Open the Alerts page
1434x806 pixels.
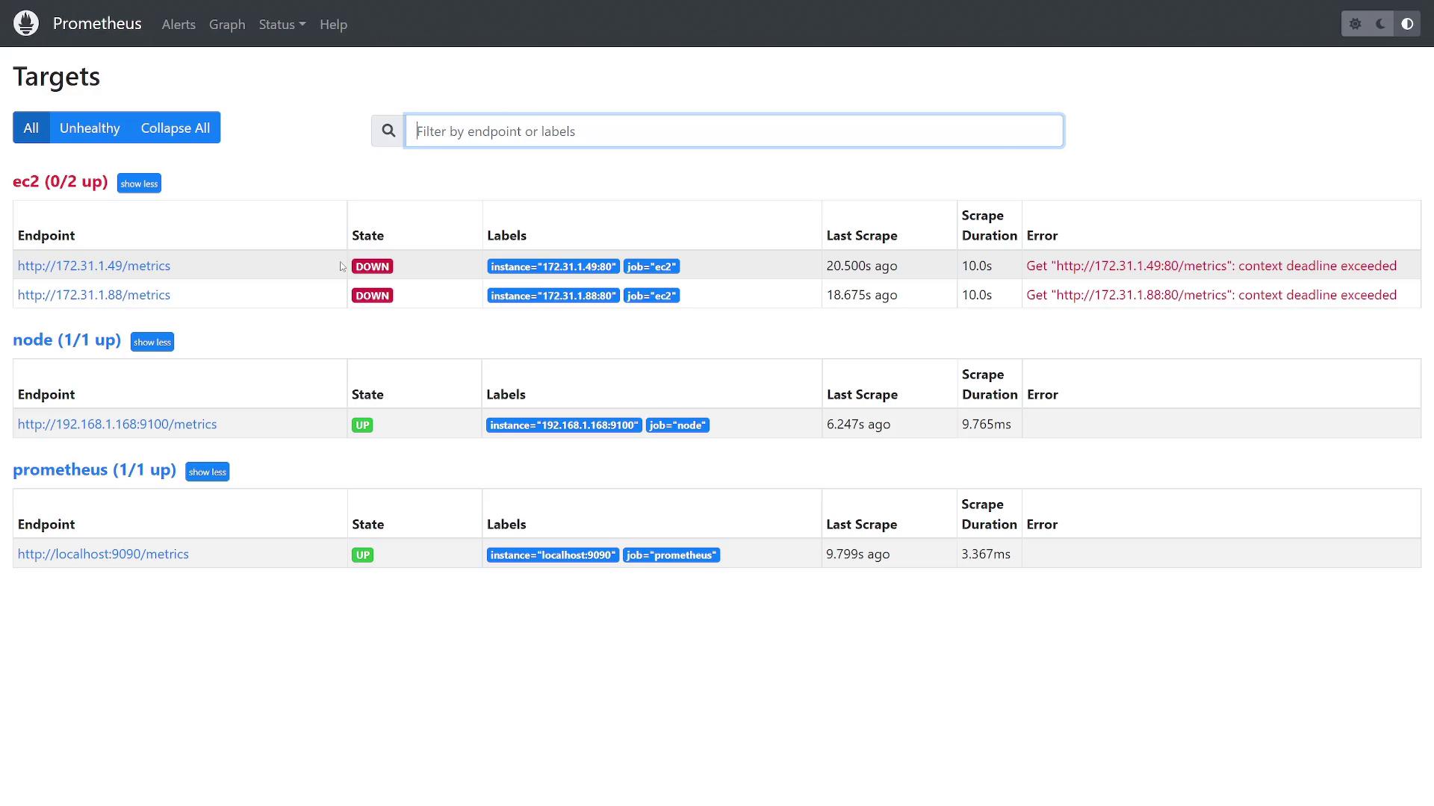(x=179, y=25)
